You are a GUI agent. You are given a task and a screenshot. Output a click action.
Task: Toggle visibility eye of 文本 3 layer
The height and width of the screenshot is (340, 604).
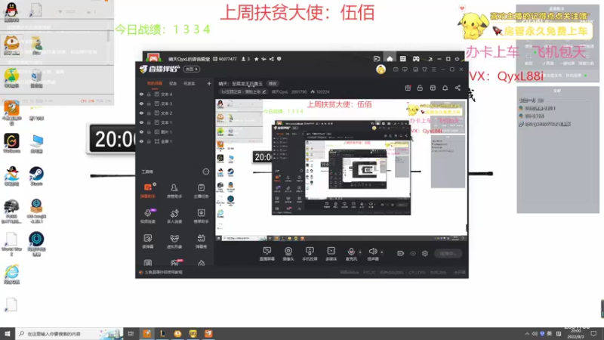(141, 104)
